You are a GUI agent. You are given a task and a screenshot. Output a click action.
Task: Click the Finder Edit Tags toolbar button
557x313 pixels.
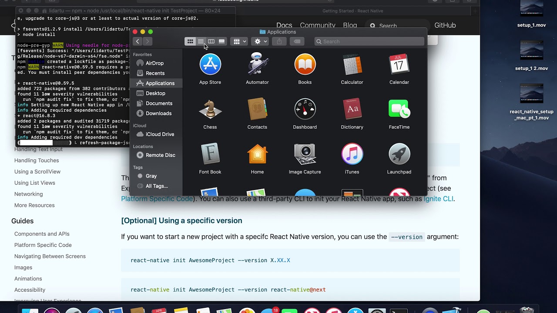click(297, 41)
